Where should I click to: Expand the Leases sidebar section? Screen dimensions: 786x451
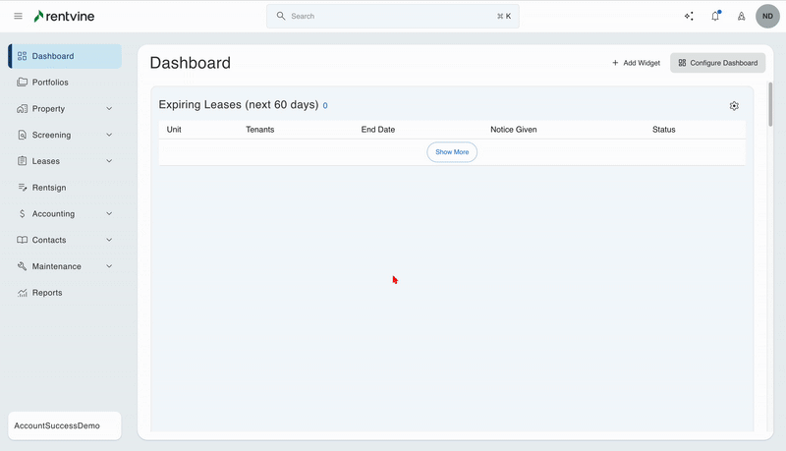(109, 161)
